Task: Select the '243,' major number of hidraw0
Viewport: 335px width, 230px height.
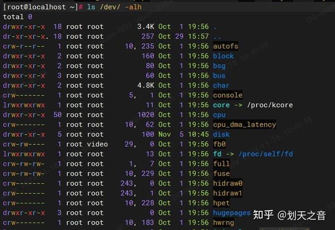Action: [x=128, y=183]
